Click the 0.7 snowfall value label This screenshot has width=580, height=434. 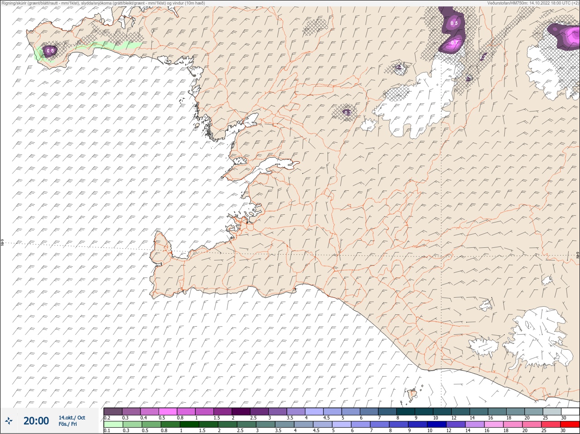(x=454, y=42)
